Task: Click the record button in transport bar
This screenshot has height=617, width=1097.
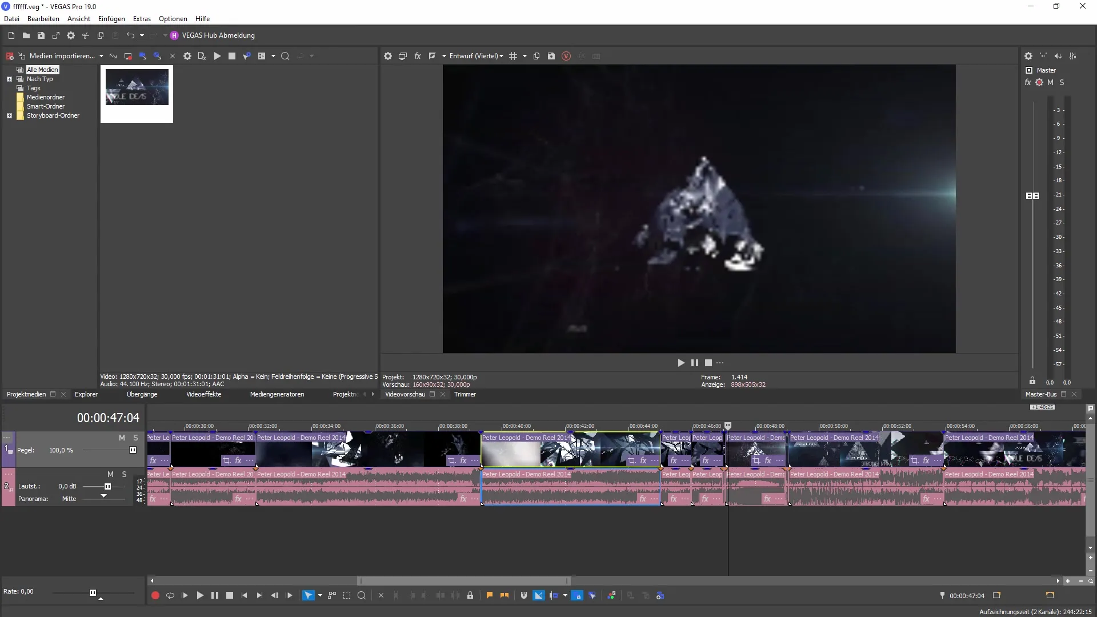Action: pyautogui.click(x=155, y=595)
